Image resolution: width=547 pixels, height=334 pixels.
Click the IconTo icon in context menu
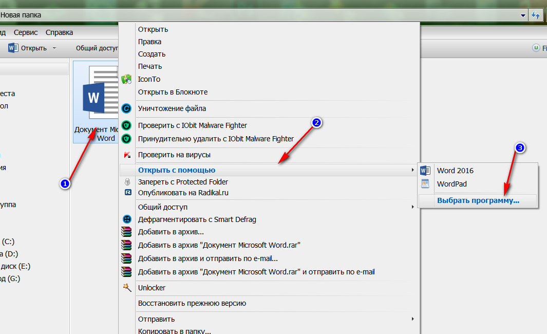pos(126,79)
